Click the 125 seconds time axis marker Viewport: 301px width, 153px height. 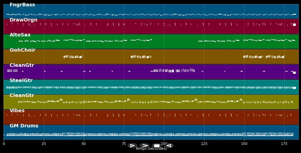click(204, 144)
